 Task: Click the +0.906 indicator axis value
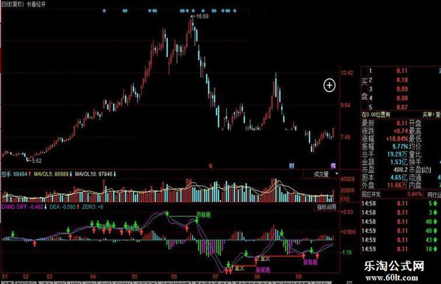click(348, 232)
